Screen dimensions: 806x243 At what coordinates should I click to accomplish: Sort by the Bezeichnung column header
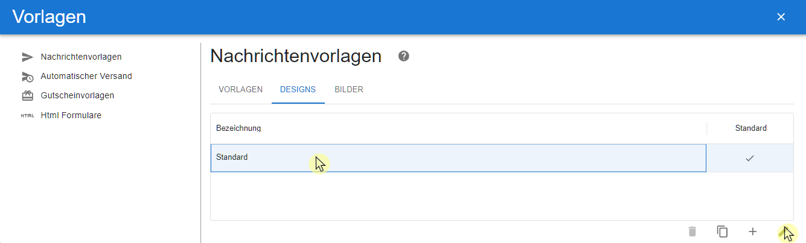click(x=238, y=128)
